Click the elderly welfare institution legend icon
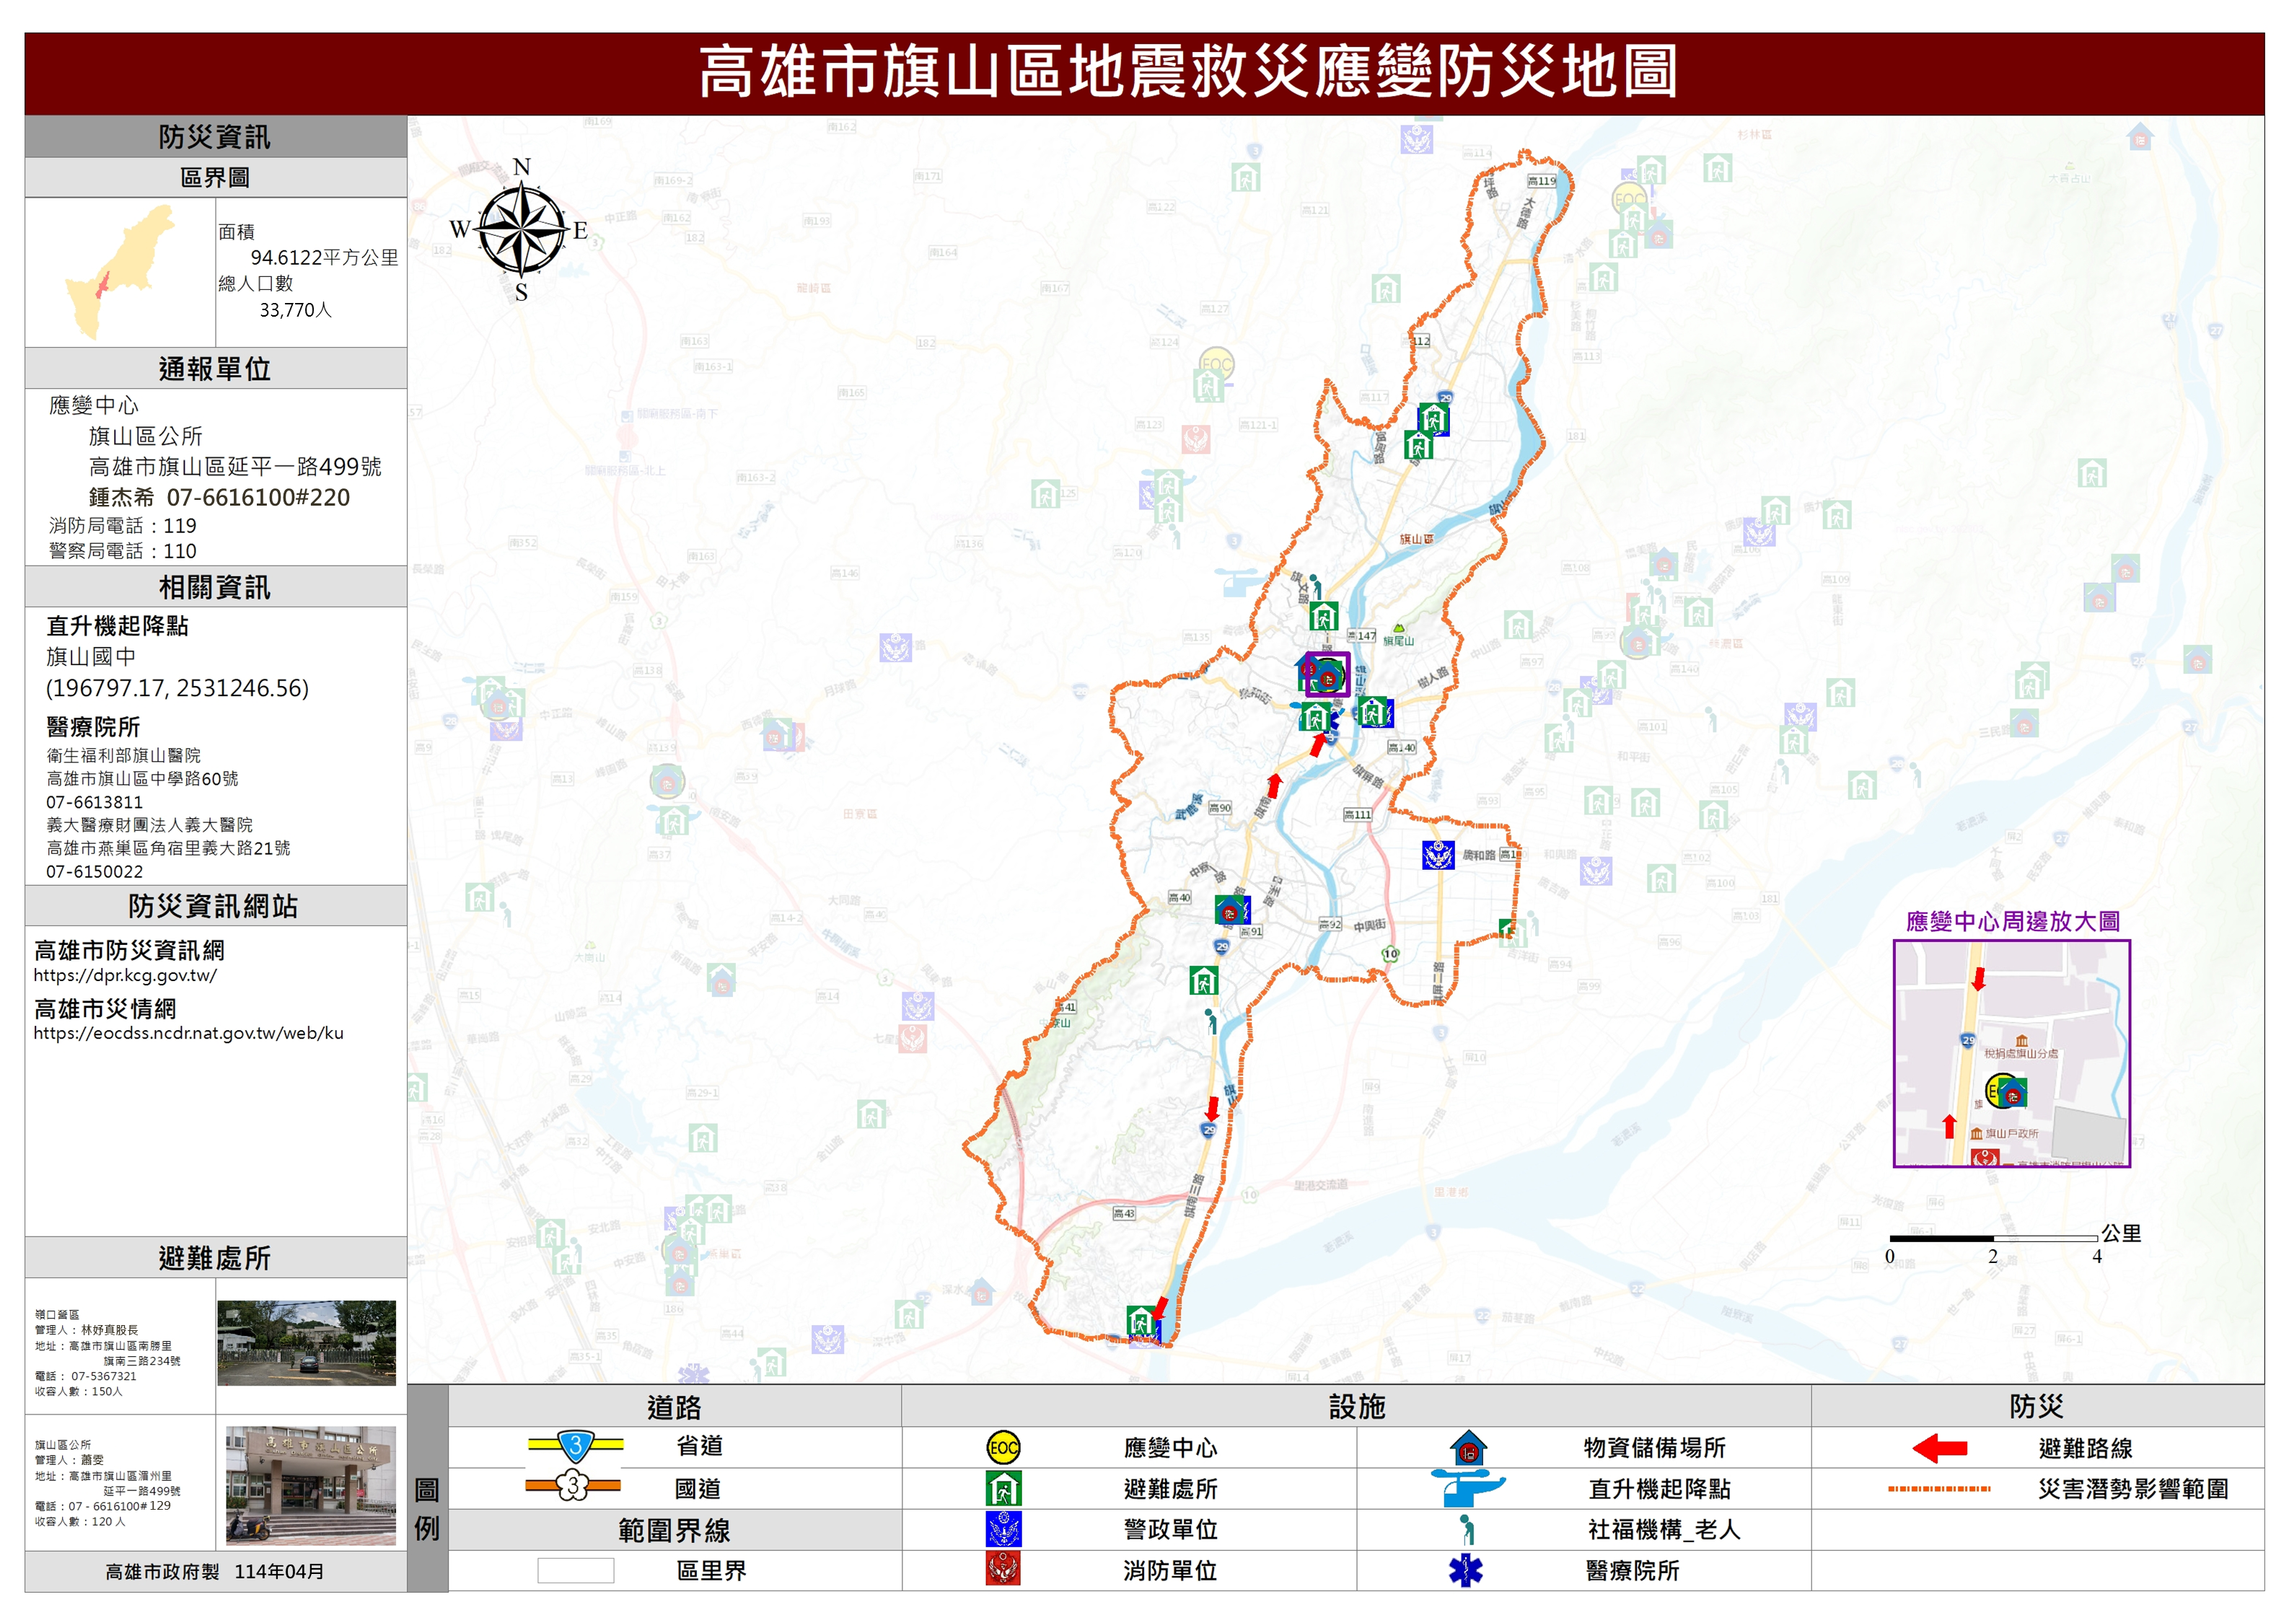Image resolution: width=2289 pixels, height=1623 pixels. 1467,1529
